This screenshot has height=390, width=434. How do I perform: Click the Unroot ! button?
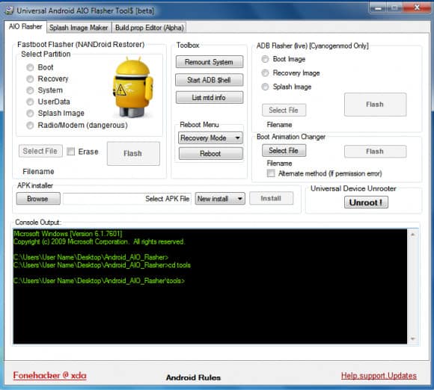pos(366,202)
